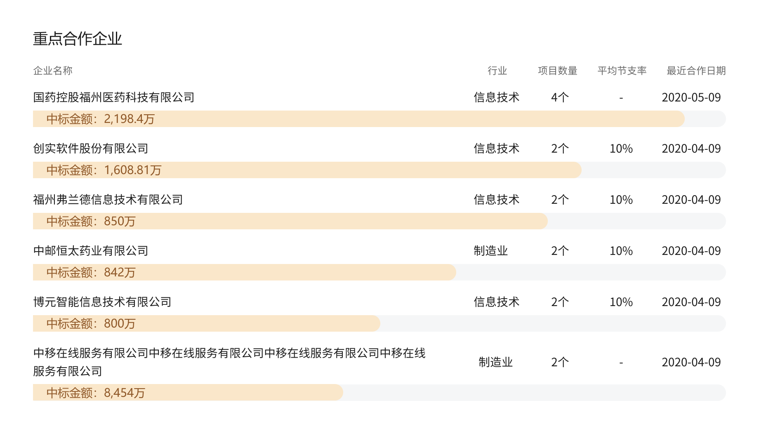Image resolution: width=759 pixels, height=429 pixels.
Task: Click the 2020-05-09 cooperation date
Action: [x=691, y=97]
